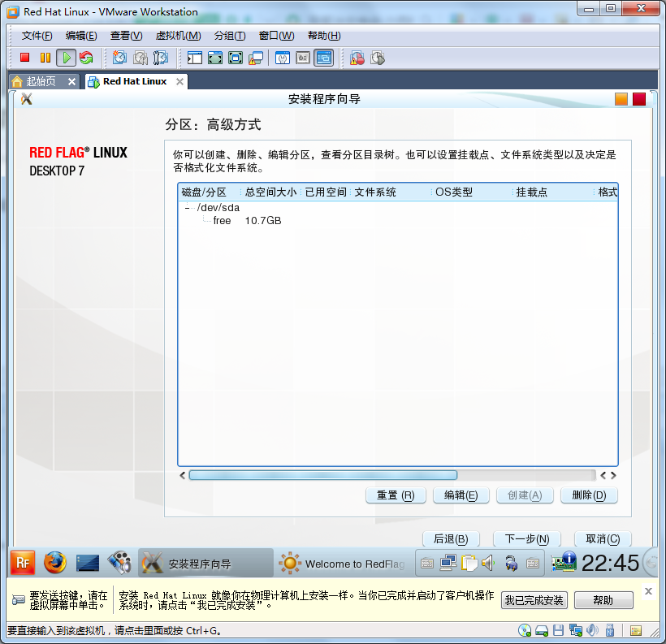This screenshot has width=666, height=644.
Task: Click the message log note icon
Action: (x=636, y=631)
